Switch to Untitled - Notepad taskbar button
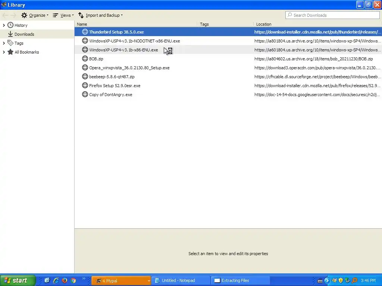The width and height of the screenshot is (382, 286). [x=181, y=281]
